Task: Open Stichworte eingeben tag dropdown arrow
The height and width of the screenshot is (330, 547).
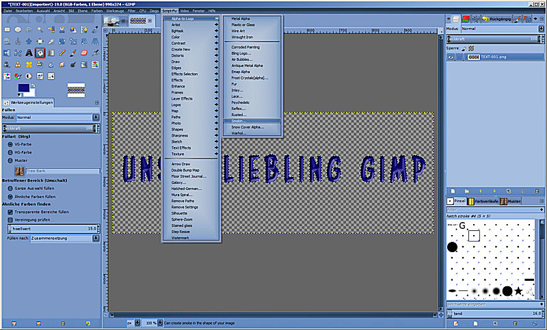Action: click(x=542, y=305)
